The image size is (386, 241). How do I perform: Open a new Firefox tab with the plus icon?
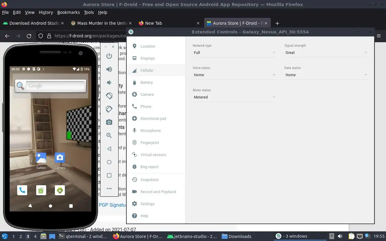coord(277,23)
